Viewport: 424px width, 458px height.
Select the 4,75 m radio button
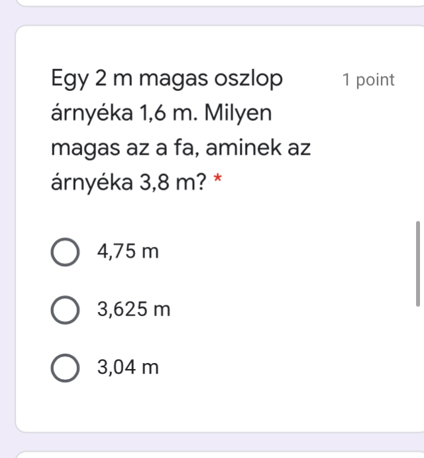click(65, 252)
